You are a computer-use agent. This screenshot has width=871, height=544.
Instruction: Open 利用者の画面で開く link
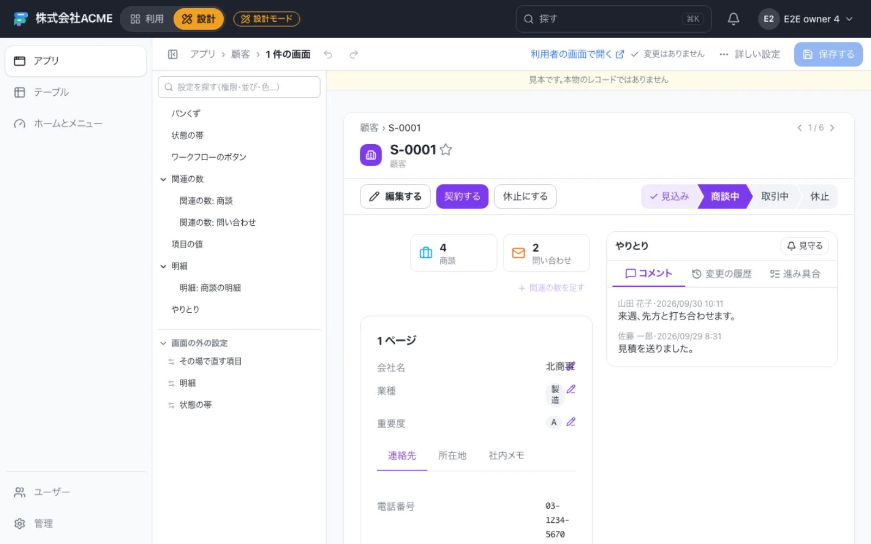tap(577, 54)
